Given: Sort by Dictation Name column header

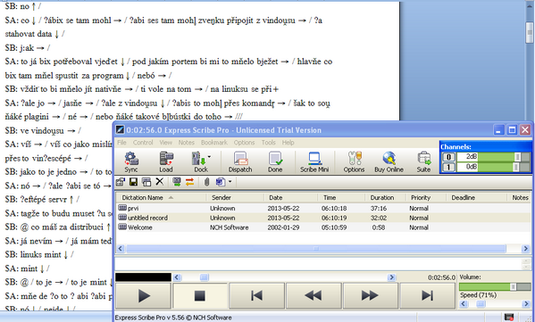Looking at the screenshot, I should coord(162,198).
